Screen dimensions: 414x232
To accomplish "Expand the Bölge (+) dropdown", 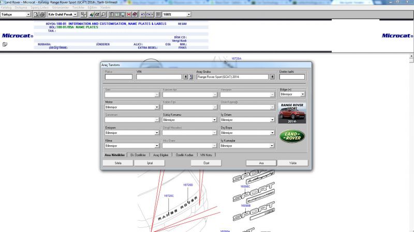I will click(x=303, y=95).
